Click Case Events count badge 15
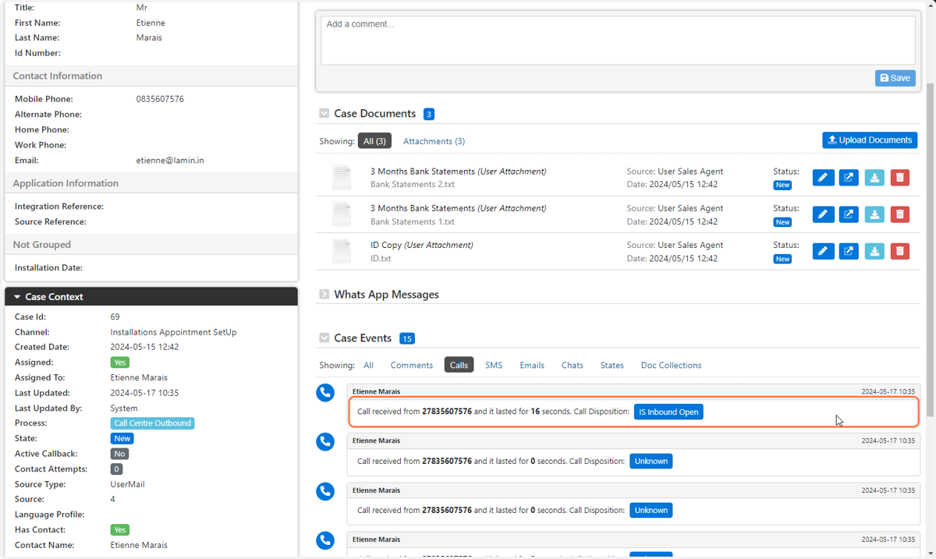 tap(407, 338)
